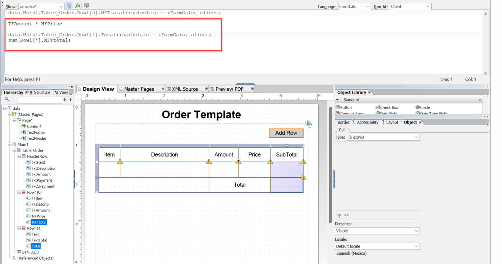
Task: Click the script editor text area
Action: 244,42
